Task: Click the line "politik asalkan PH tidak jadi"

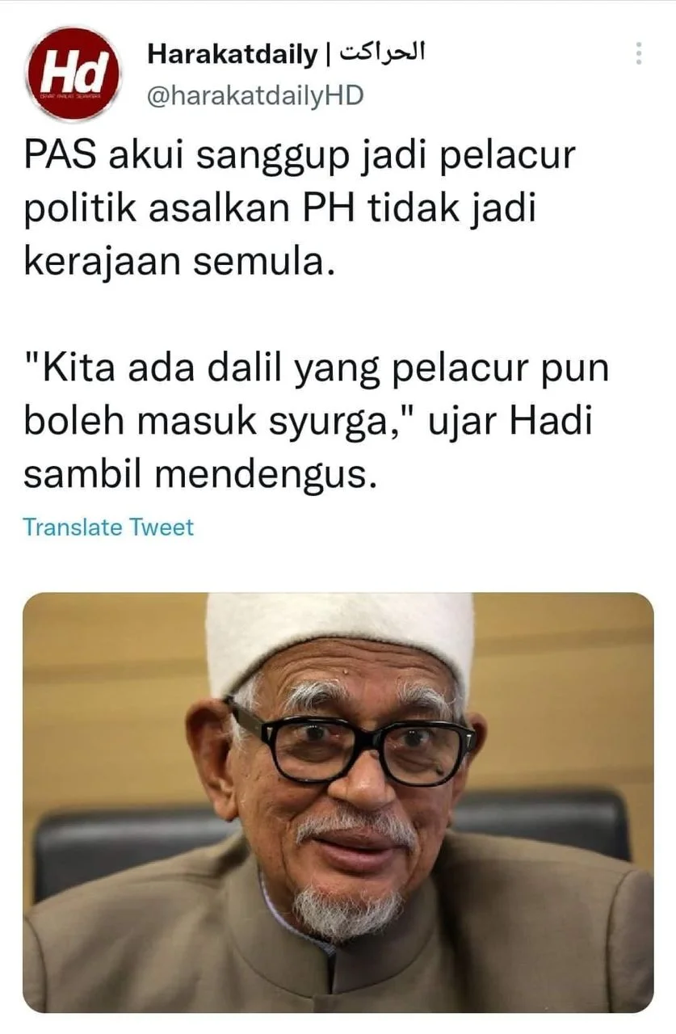Action: (x=279, y=210)
